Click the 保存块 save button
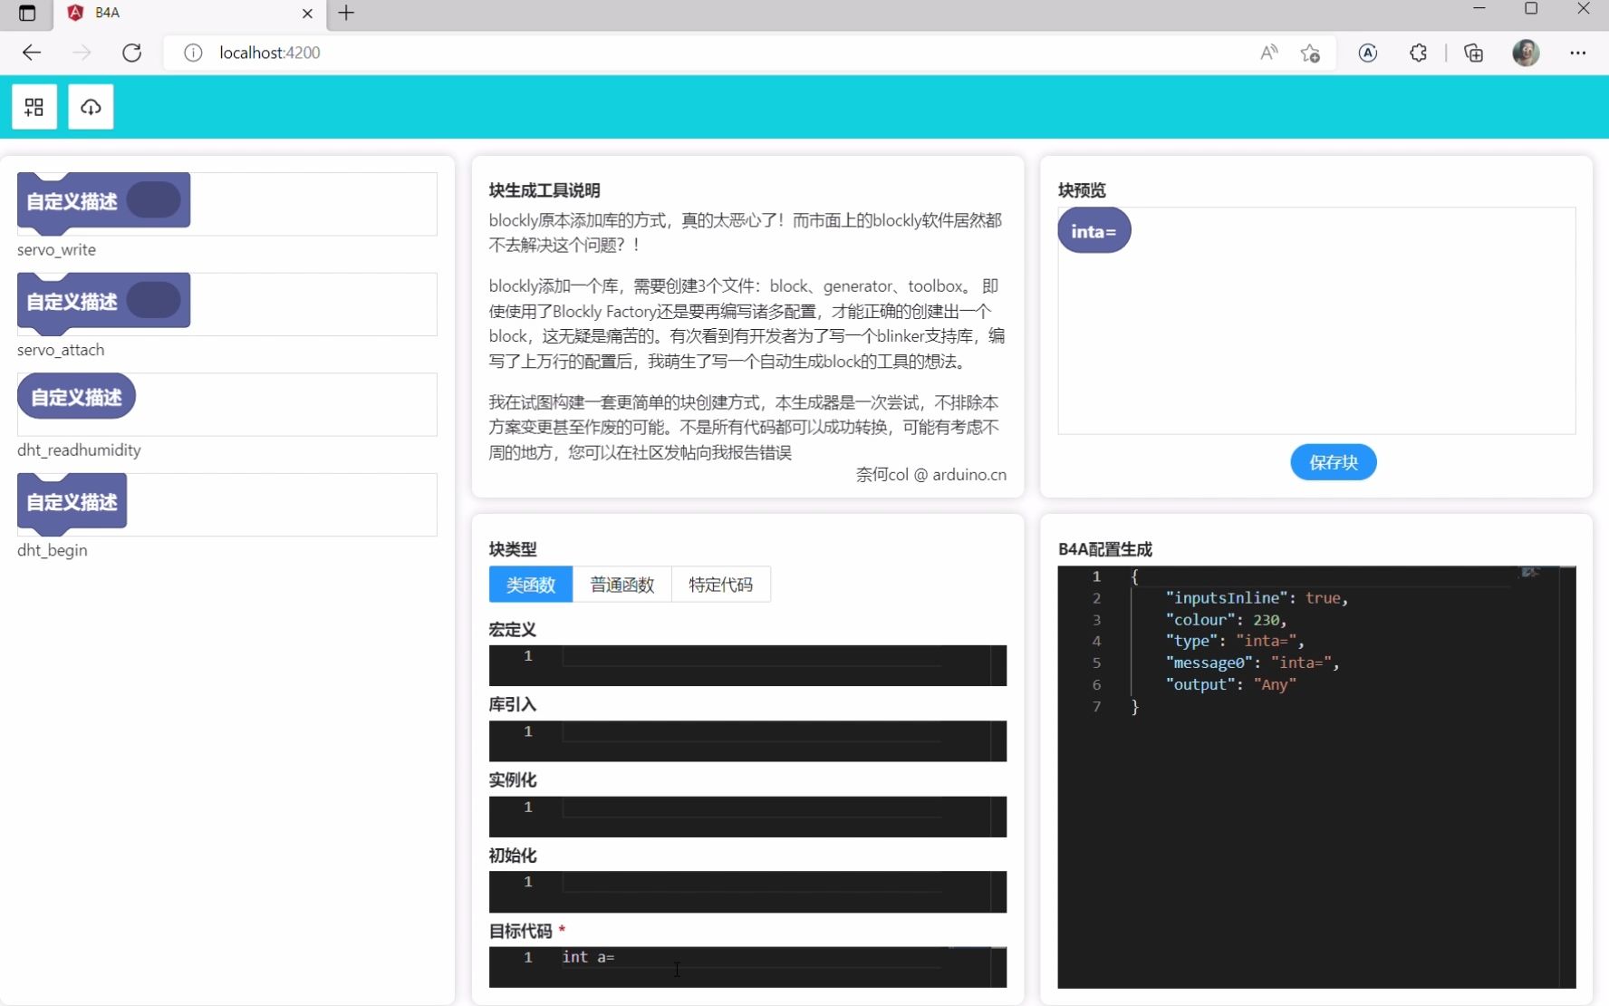 [1334, 462]
